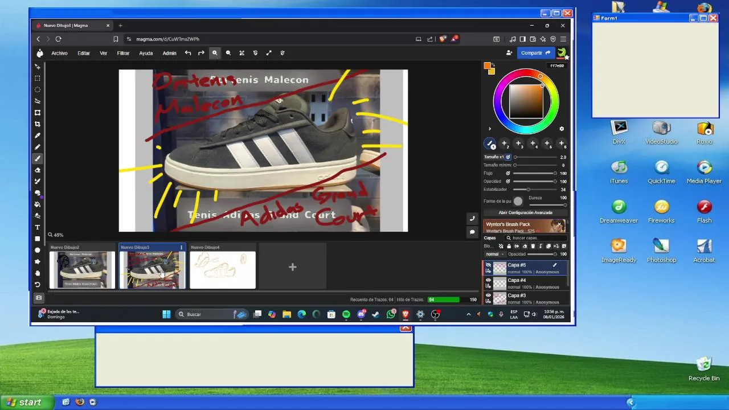Click the Redo arrow in Magma
729x410 pixels.
click(201, 53)
